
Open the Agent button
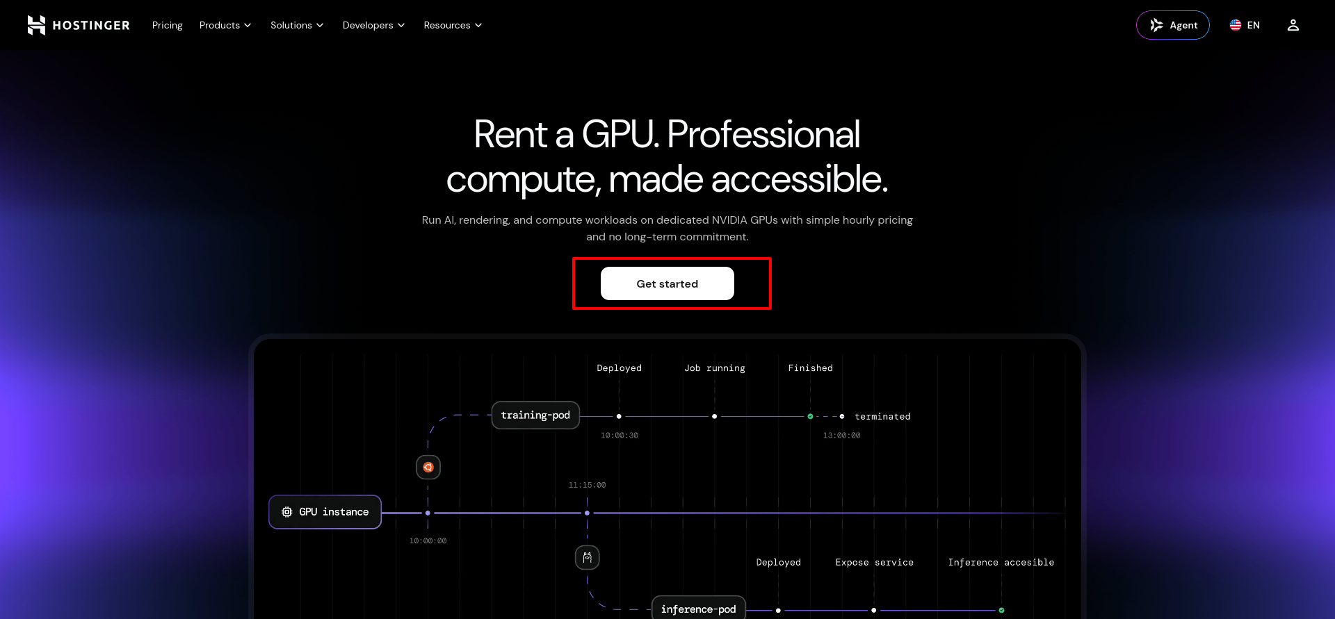[x=1173, y=25]
